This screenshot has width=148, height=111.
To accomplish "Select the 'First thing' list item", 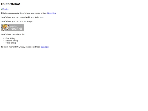I will (10, 38).
